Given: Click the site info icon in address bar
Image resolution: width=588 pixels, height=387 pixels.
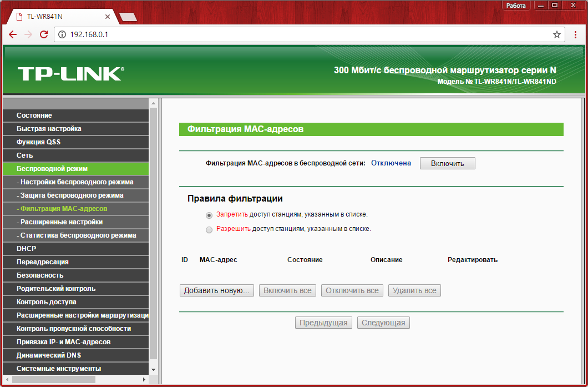Looking at the screenshot, I should click(62, 34).
